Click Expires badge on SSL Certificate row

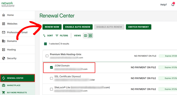tap(168, 78)
